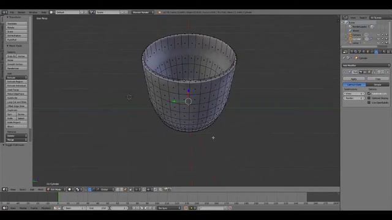Click the Default screen layout field

tap(67, 12)
